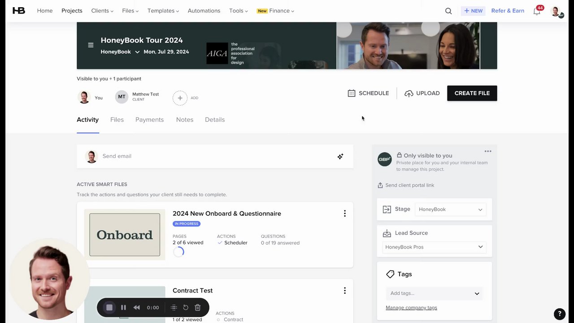The image size is (574, 323).
Task: Click the GBP company logo badge
Action: tap(385, 159)
